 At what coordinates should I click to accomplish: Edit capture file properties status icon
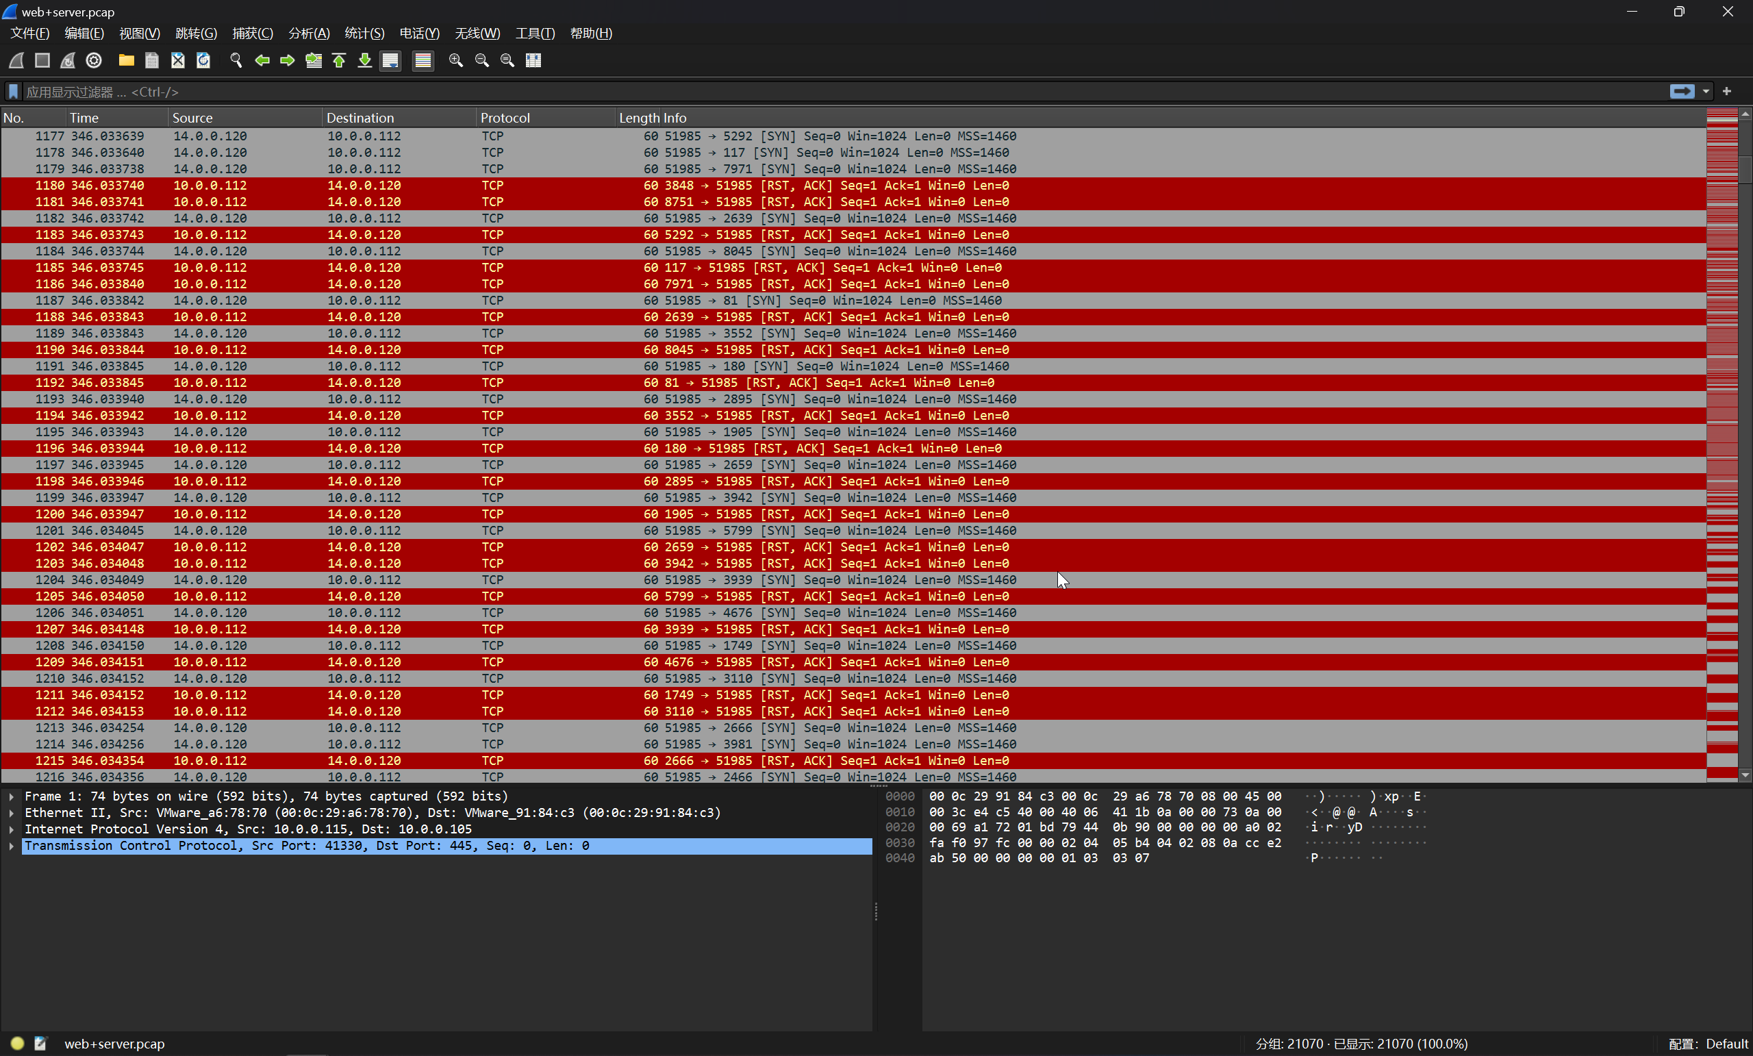pos(40,1043)
